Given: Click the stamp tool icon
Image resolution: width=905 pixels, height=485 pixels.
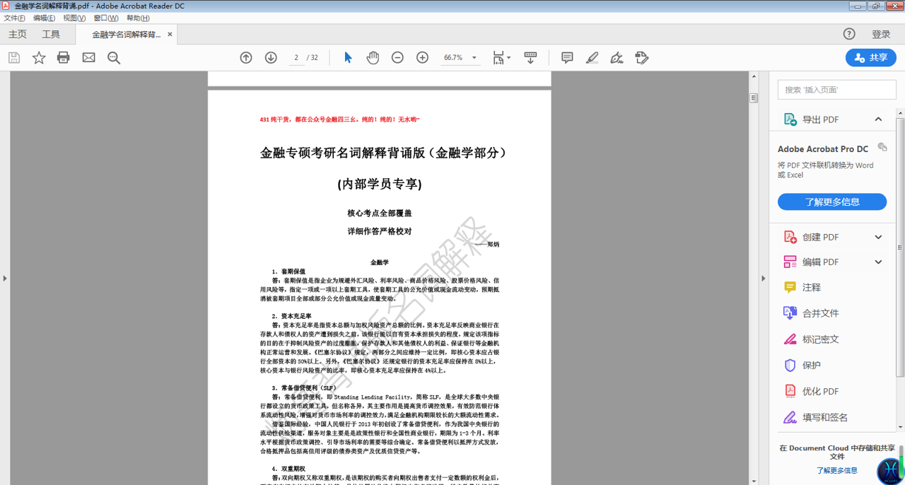Looking at the screenshot, I should [642, 57].
